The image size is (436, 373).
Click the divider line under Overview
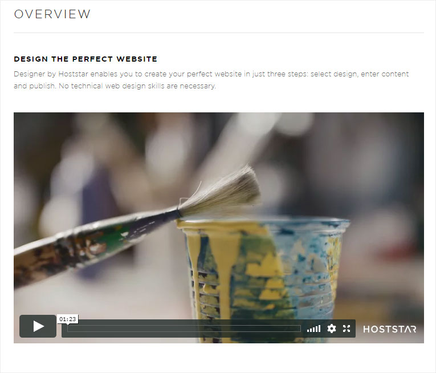[x=219, y=33]
